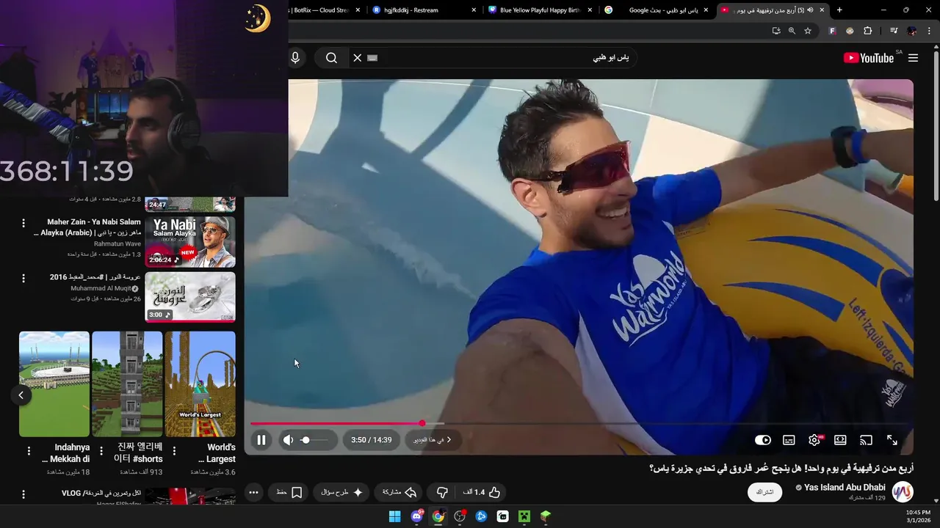Cast video to a TV

coord(866,440)
